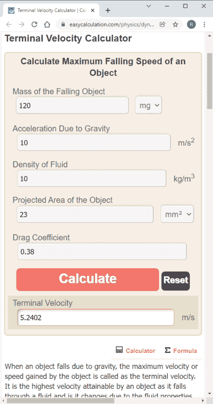Click the address bar URL
This screenshot has height=404, width=213.
112,25
